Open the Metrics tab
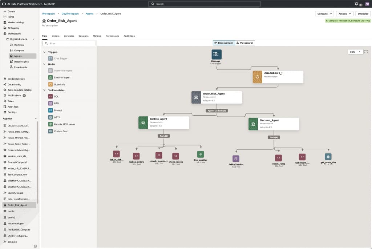The height and width of the screenshot is (249, 372). (x=97, y=36)
